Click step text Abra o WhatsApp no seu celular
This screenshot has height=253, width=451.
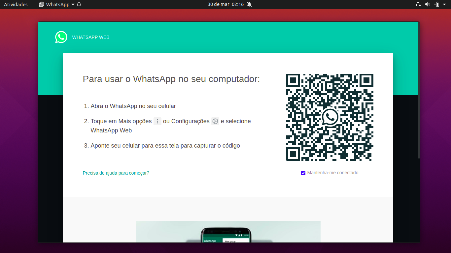point(133,106)
